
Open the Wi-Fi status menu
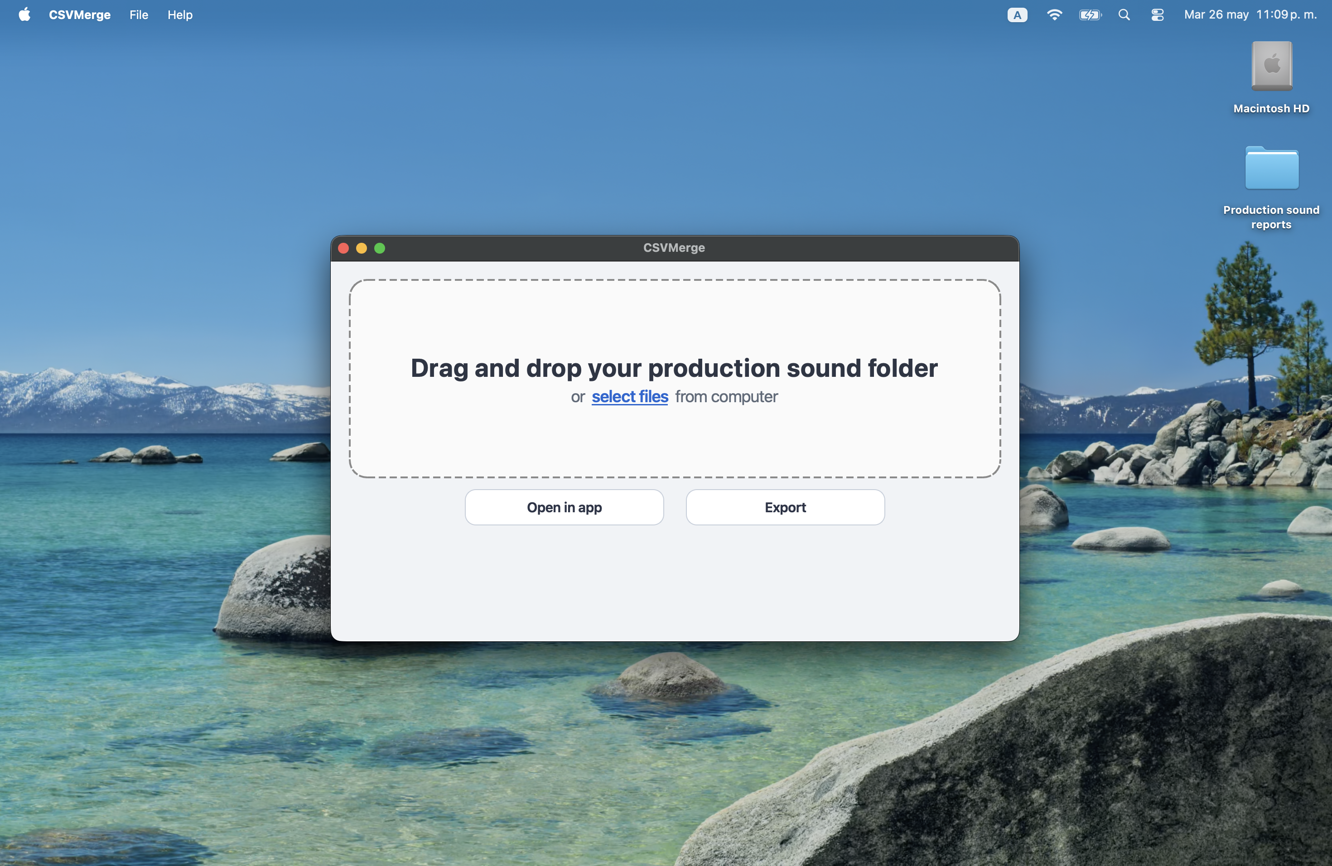[x=1054, y=15]
